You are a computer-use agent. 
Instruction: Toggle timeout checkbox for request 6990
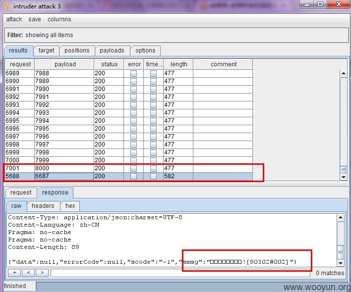click(x=153, y=81)
